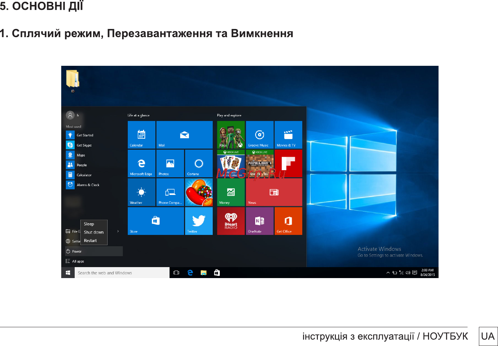Expand the File Explorer jump list arrow
498x346 pixels.
click(118, 231)
